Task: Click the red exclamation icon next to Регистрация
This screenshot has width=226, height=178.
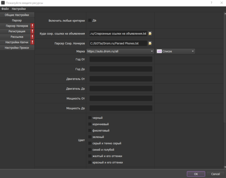Action: click(32, 31)
